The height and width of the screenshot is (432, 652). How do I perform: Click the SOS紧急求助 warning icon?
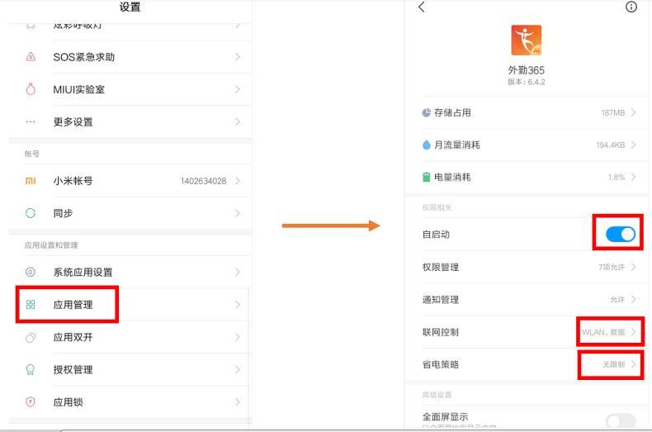pos(31,57)
